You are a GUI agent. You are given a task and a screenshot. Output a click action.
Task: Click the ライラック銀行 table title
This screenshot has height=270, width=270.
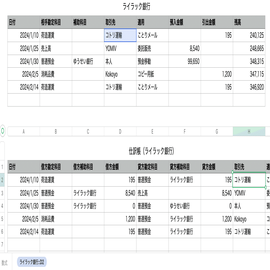(x=136, y=7)
